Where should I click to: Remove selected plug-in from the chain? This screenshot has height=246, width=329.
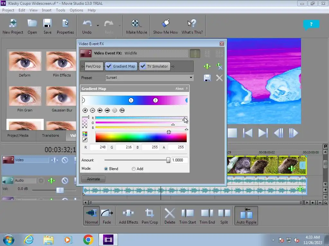pos(219,66)
